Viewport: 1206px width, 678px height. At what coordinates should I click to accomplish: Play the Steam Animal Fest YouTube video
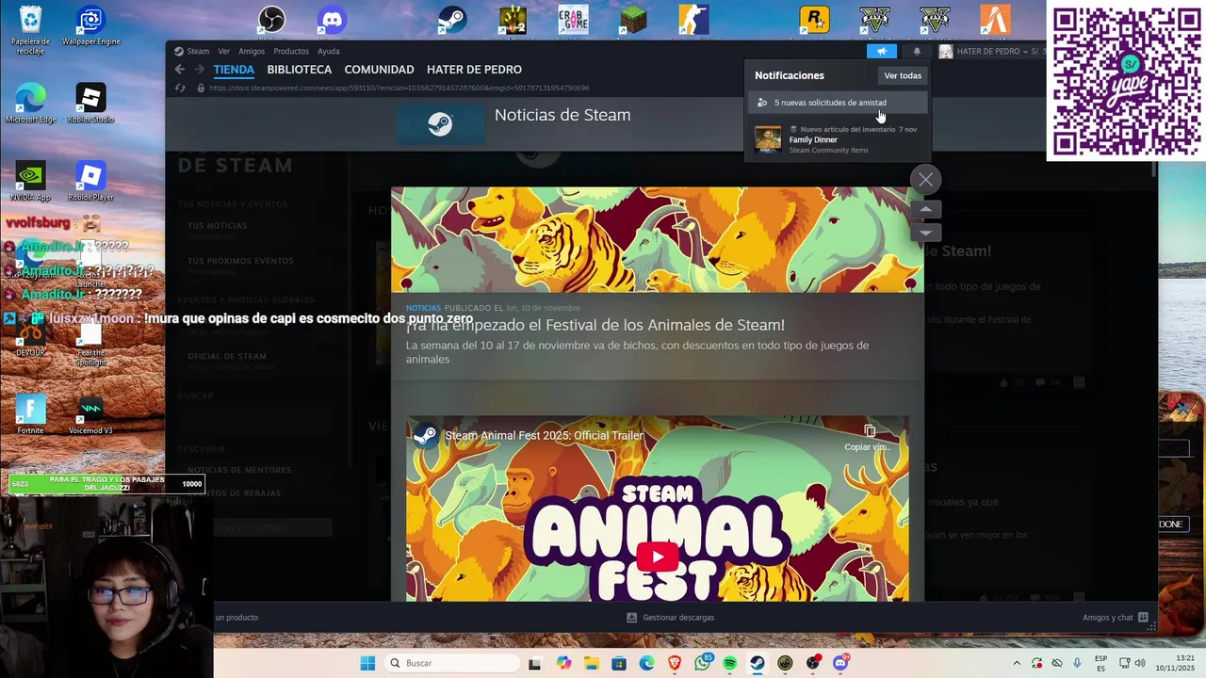point(658,556)
